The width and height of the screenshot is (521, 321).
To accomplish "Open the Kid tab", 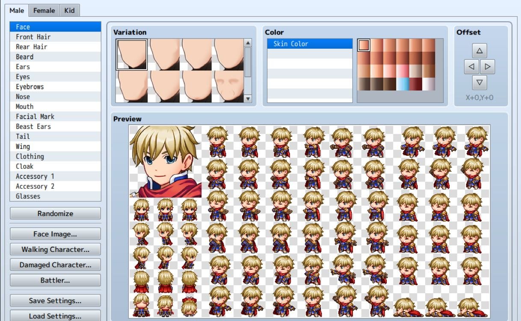I will pyautogui.click(x=69, y=10).
